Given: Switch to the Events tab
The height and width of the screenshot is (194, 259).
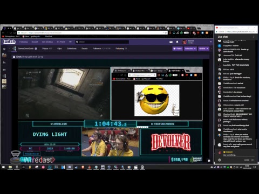Looking at the screenshot, I should click(x=85, y=48).
